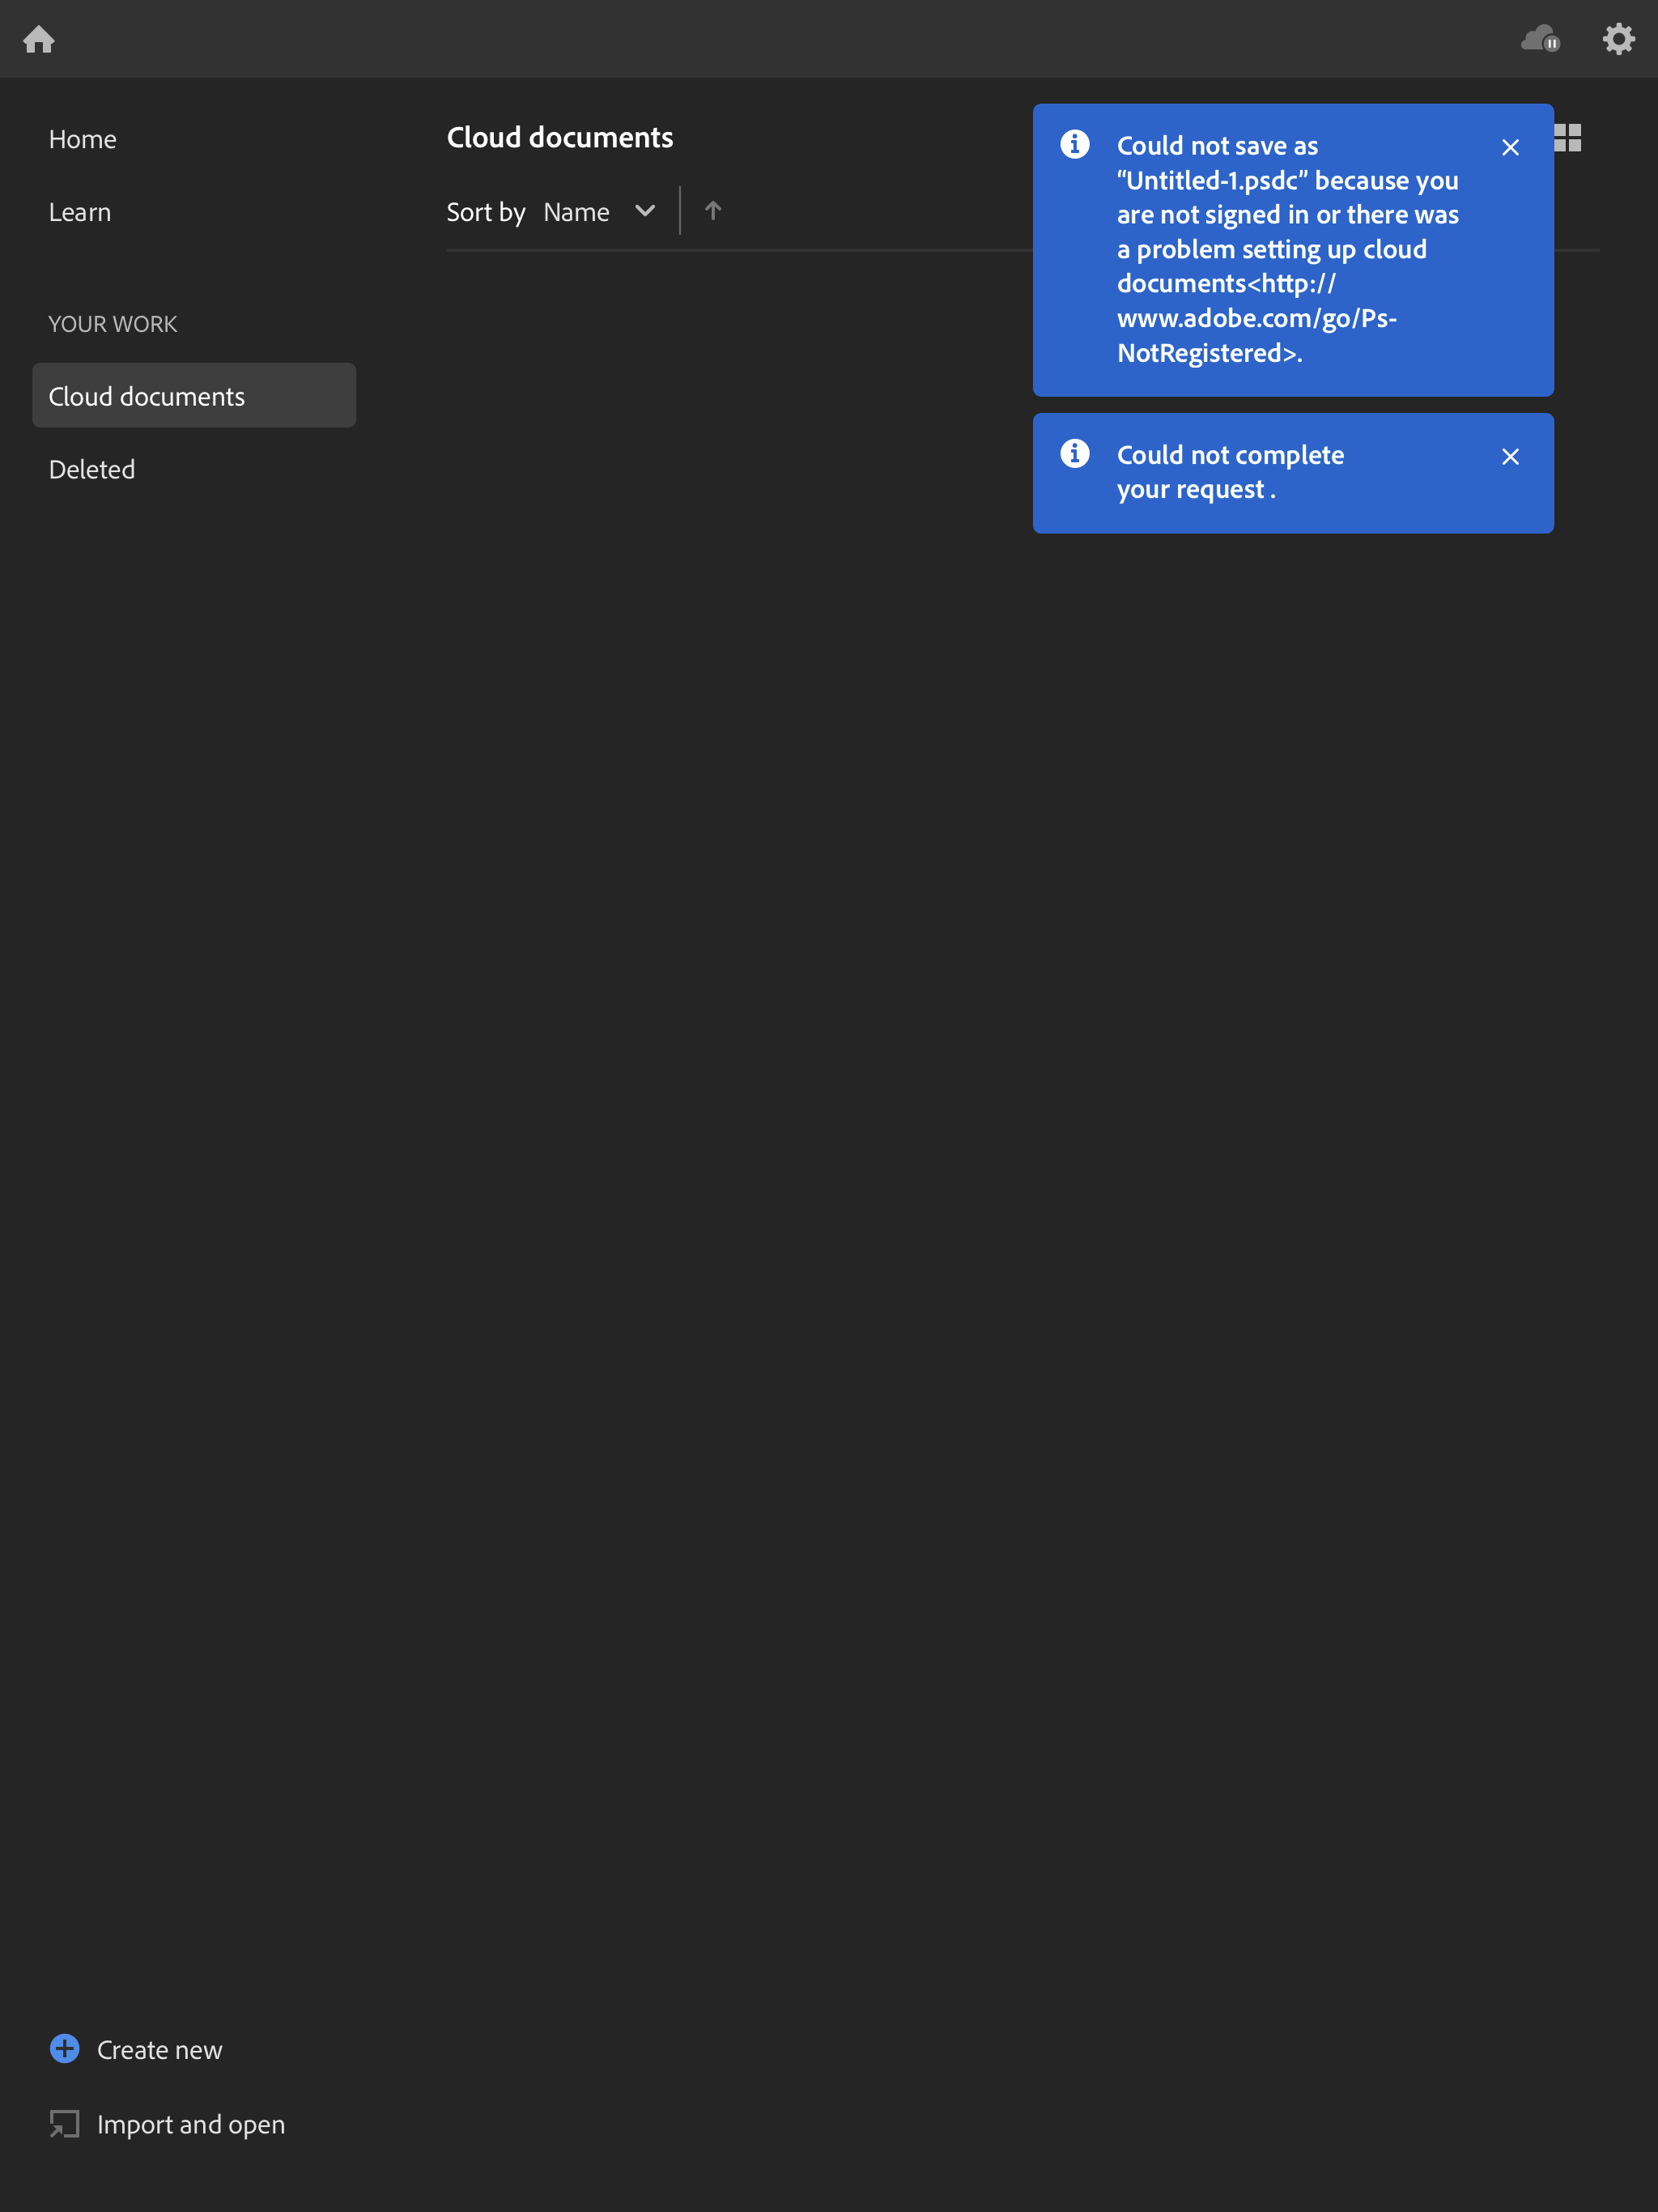Switch to grid view of documents

[x=1567, y=137]
